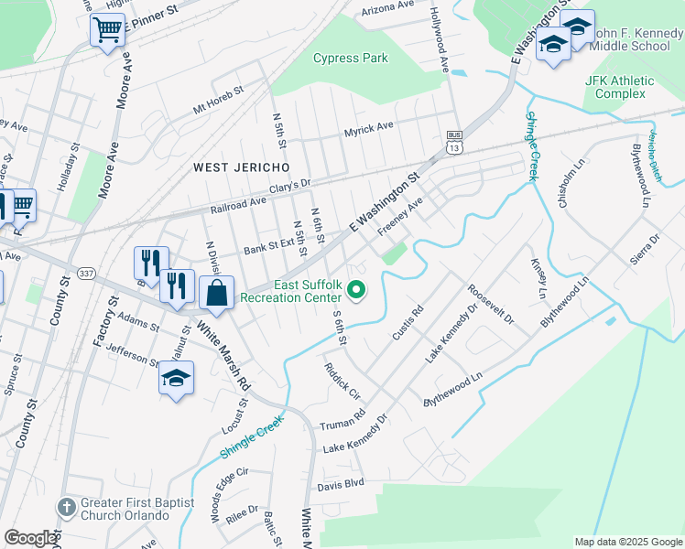Click the Shingle Creek label near Locust St
The width and height of the screenshot is (685, 549).
252,436
